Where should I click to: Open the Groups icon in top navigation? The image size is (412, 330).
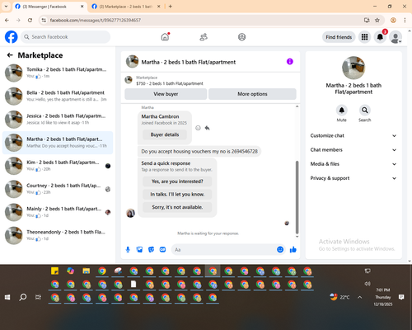pyautogui.click(x=241, y=37)
